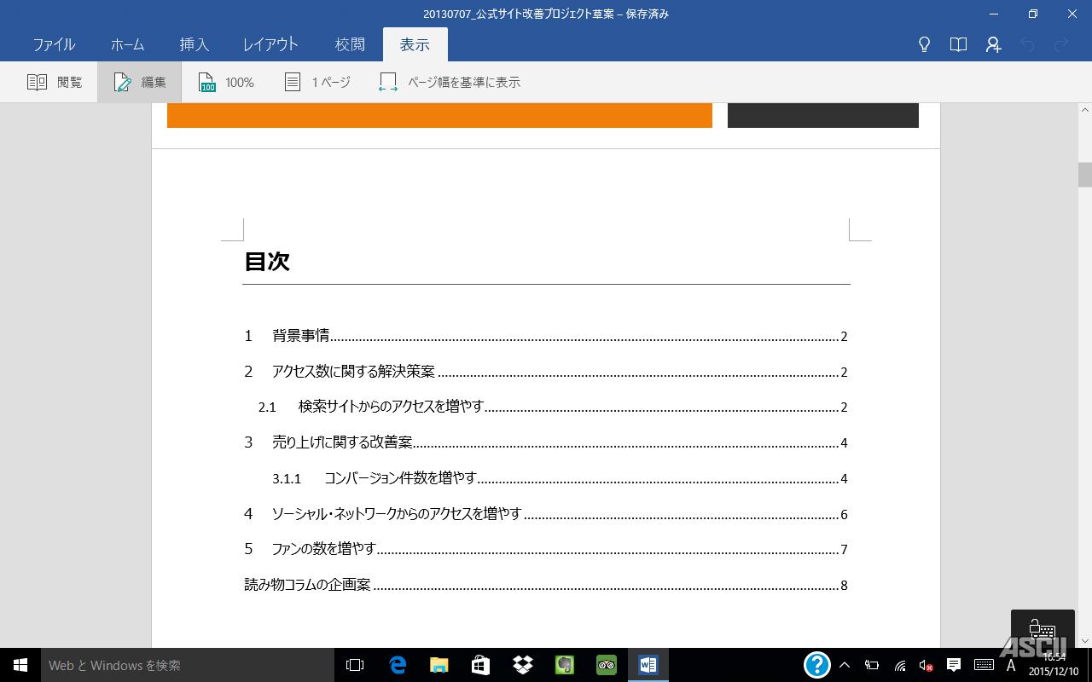Image resolution: width=1092 pixels, height=682 pixels.
Task: Open Evernote from the taskbar
Action: click(x=564, y=665)
